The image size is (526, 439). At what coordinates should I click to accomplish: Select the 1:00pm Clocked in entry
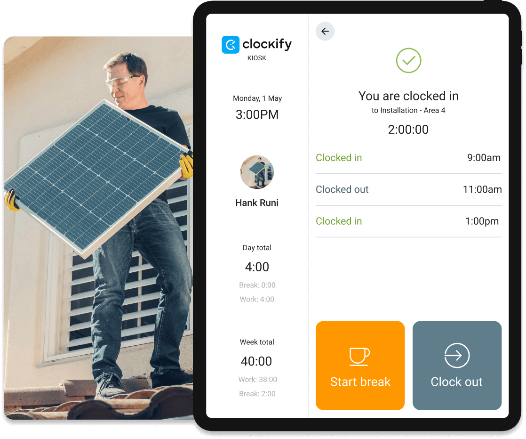pos(408,221)
